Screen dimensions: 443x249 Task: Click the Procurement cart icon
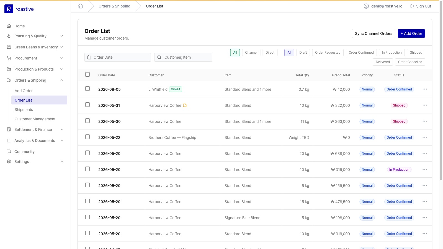[9, 58]
